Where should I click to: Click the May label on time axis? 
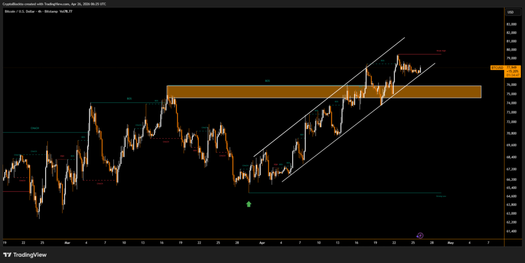coord(450,243)
